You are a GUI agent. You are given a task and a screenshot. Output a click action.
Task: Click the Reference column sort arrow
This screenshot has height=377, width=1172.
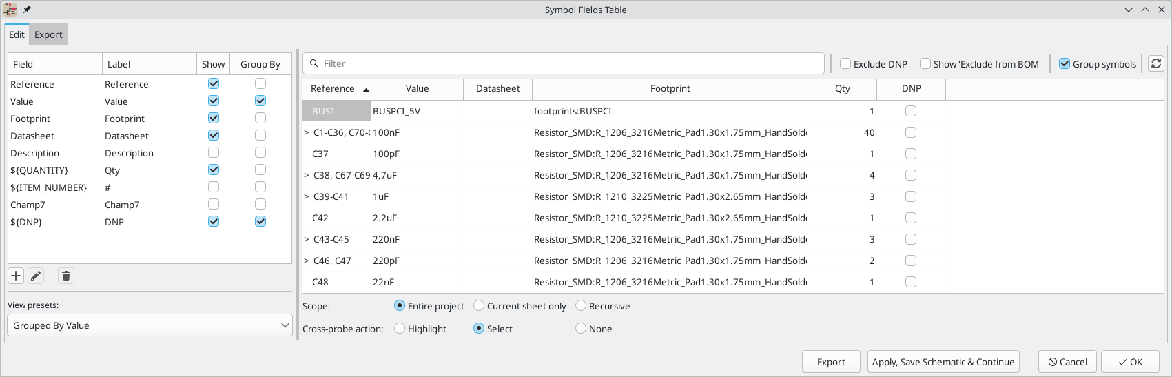pyautogui.click(x=366, y=90)
